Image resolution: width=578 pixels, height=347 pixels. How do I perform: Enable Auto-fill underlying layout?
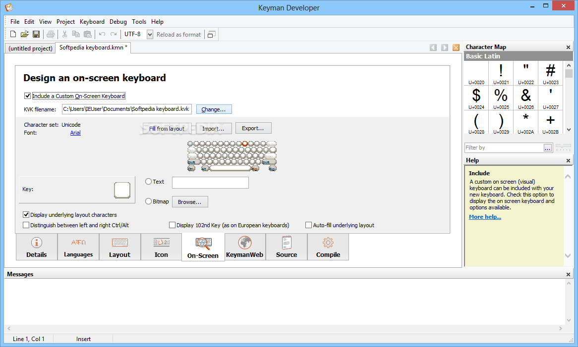point(308,225)
